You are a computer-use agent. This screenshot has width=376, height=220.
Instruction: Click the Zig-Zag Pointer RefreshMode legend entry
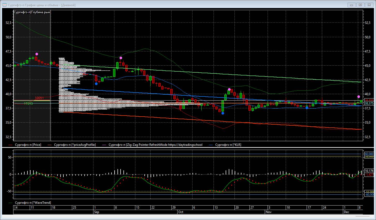click(x=155, y=145)
